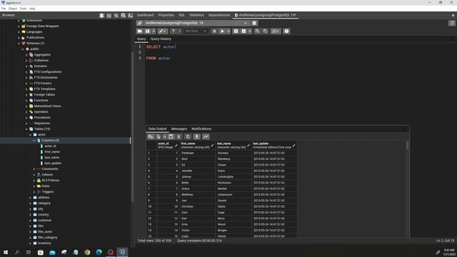This screenshot has width=457, height=257.
Task: Click the connection status link icon
Action: 140,23
